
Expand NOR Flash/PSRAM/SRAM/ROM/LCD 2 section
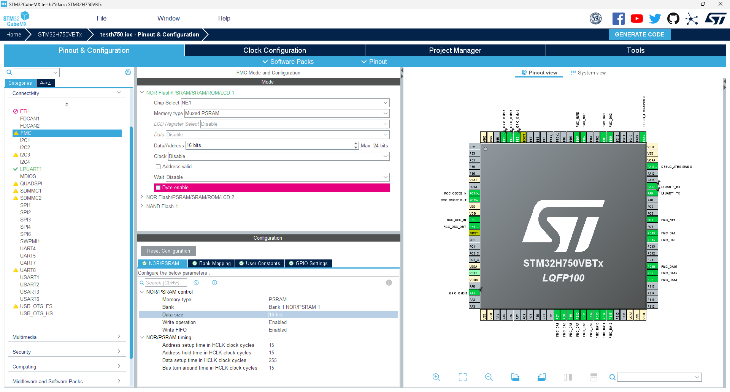[x=142, y=197]
